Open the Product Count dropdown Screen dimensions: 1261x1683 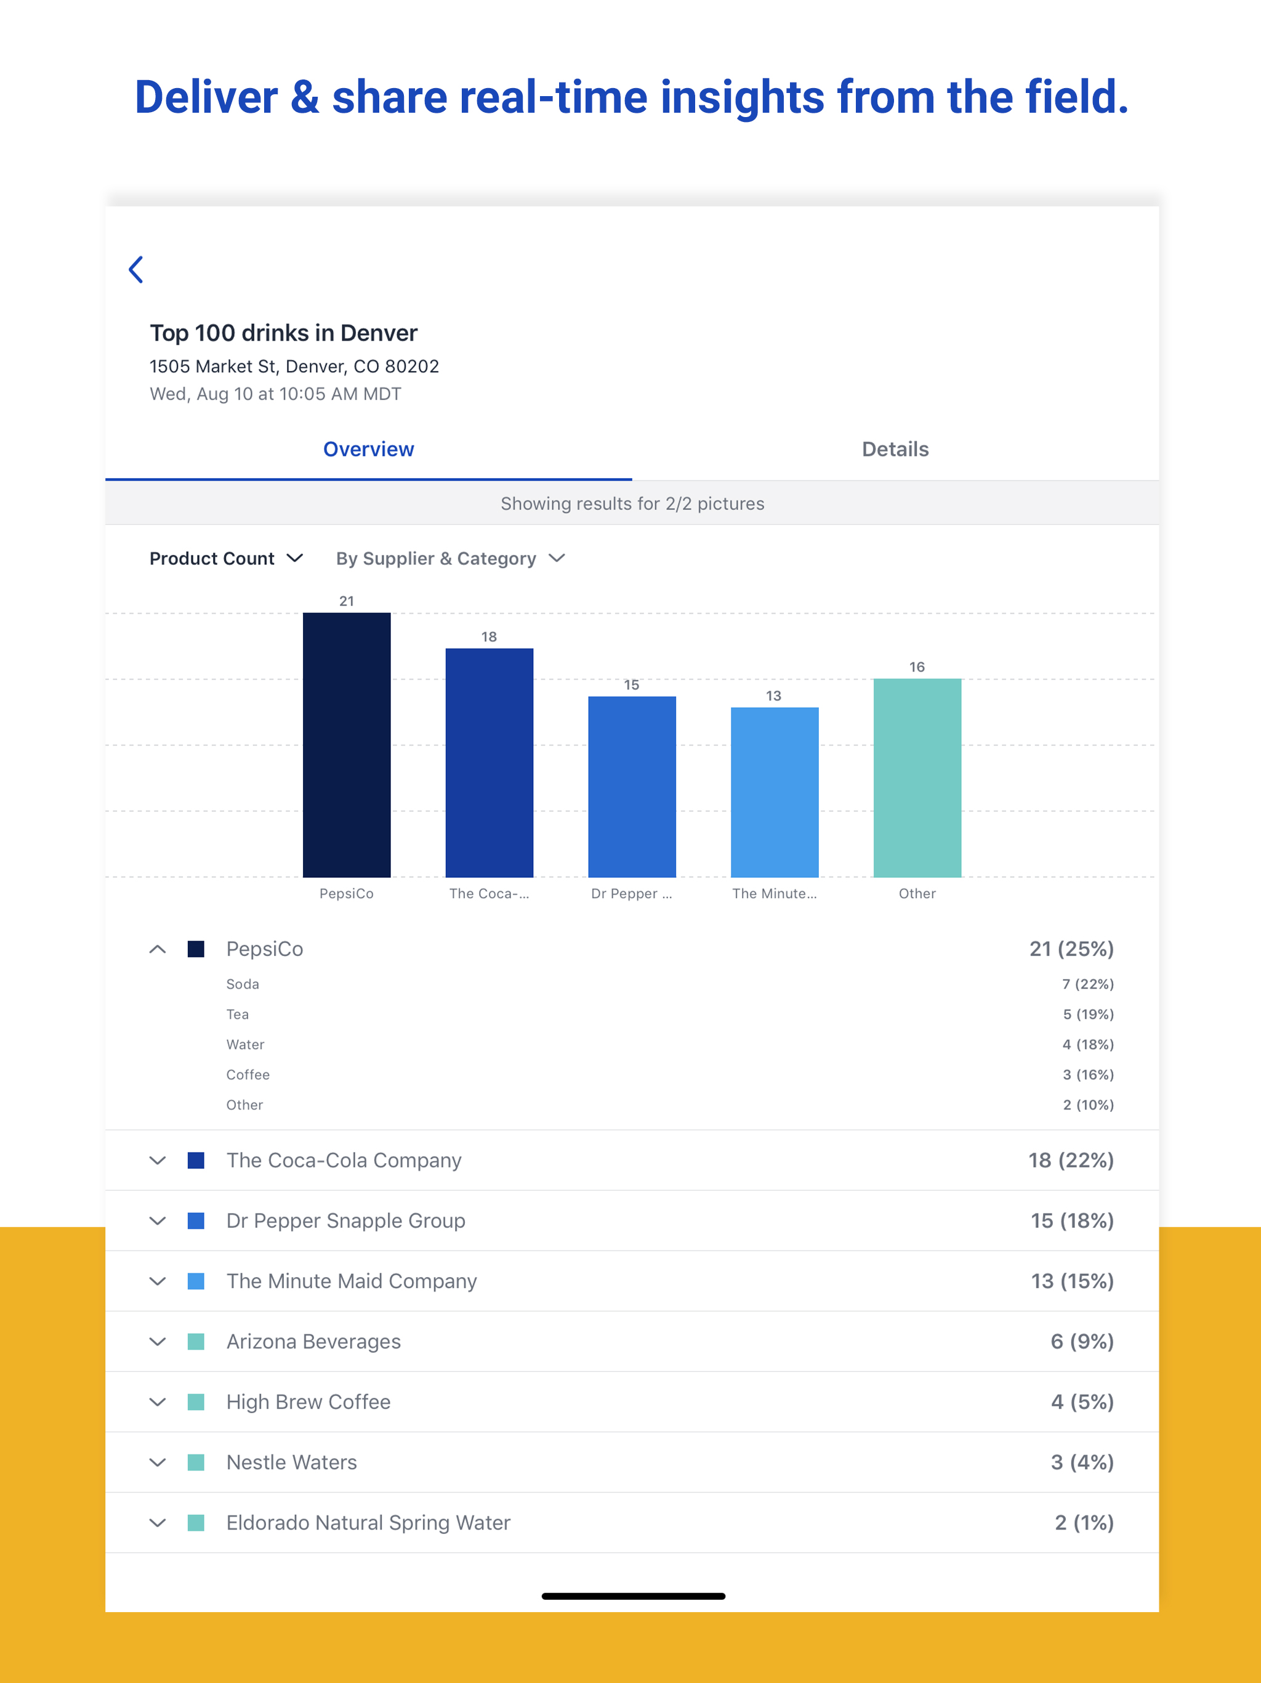pos(226,559)
